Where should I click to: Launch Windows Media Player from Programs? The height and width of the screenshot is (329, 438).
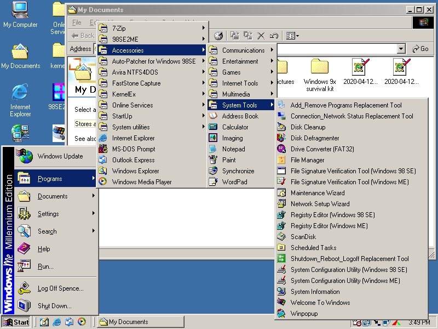152,182
